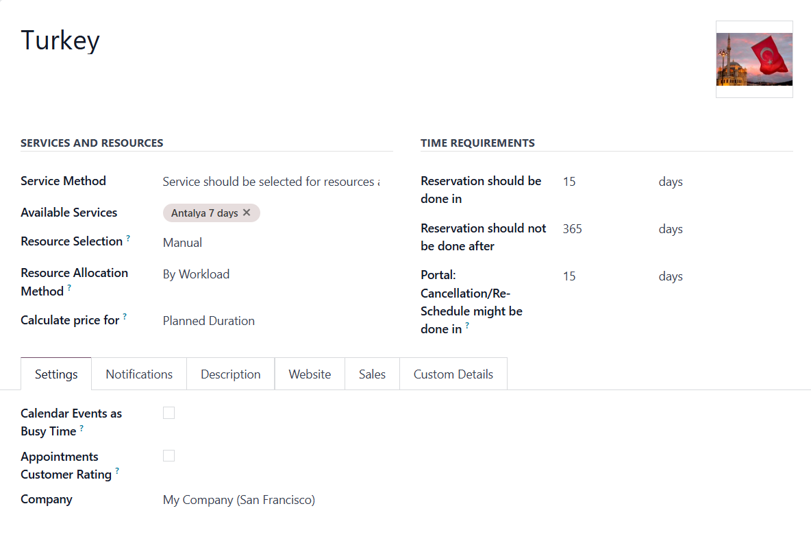Screen dimensions: 811x552
Task: Switch to the Custom Details tab
Action: tap(453, 374)
